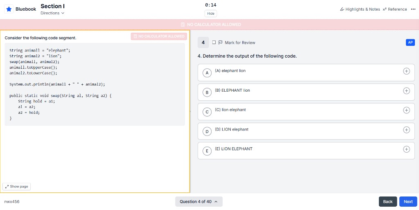
Task: Click the 'public static void swap' code line
Action: [x=61, y=95]
